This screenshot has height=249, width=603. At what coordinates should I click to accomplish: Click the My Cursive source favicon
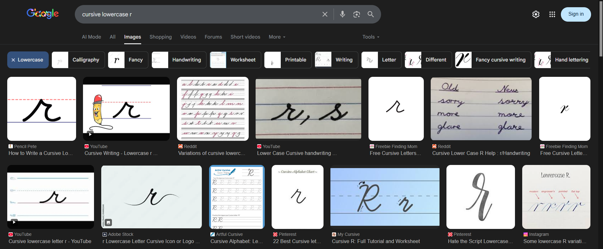pos(334,234)
